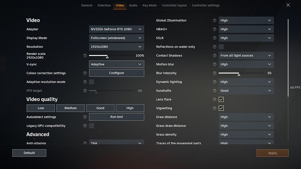Viewport: 301px width, 169px height.
Task: Open Motion blur dropdown
Action: coord(246,64)
